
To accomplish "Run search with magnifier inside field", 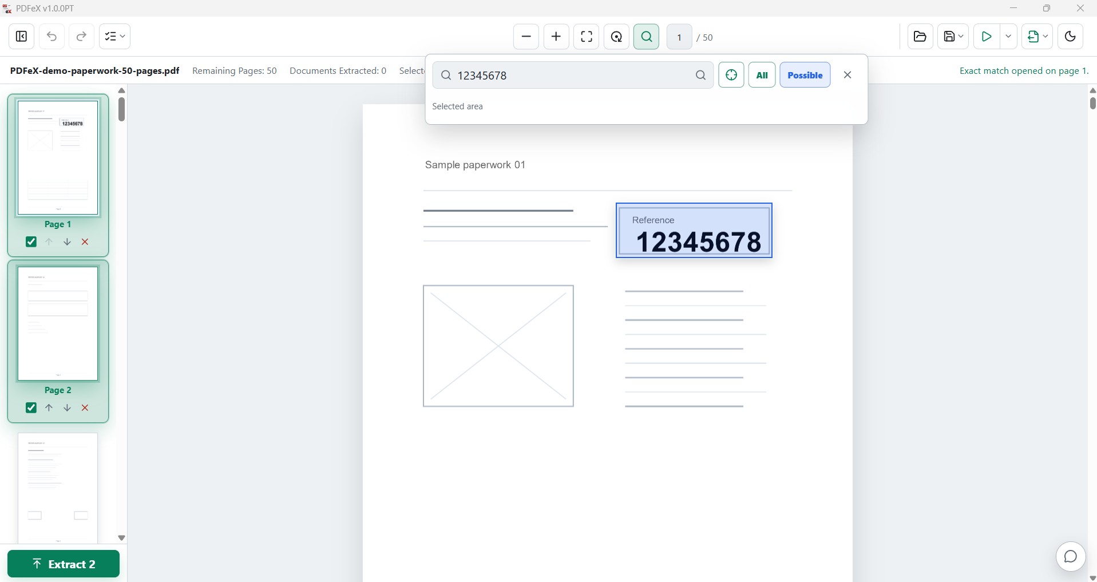I will (x=700, y=75).
